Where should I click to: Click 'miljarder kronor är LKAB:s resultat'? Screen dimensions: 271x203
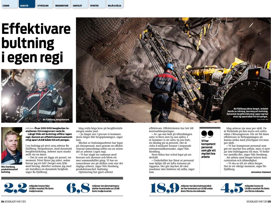257,189
